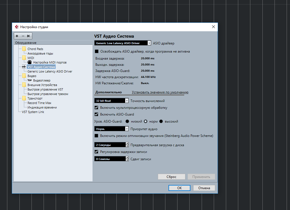
Task: Select Быстрое управление треком tree item
Action: pyautogui.click(x=48, y=94)
